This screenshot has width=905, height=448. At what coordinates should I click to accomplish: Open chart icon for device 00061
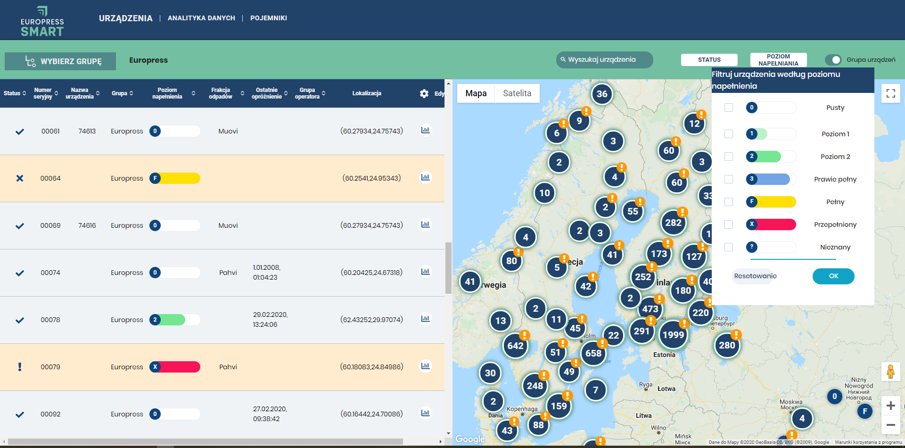425,130
